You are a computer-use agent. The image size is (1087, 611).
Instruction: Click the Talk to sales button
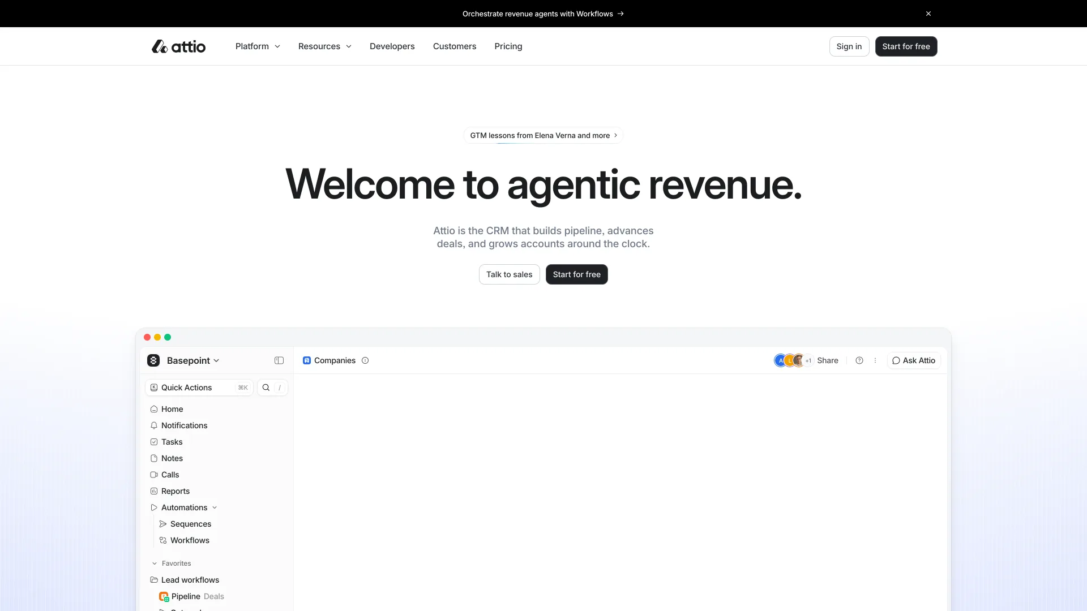pyautogui.click(x=509, y=274)
